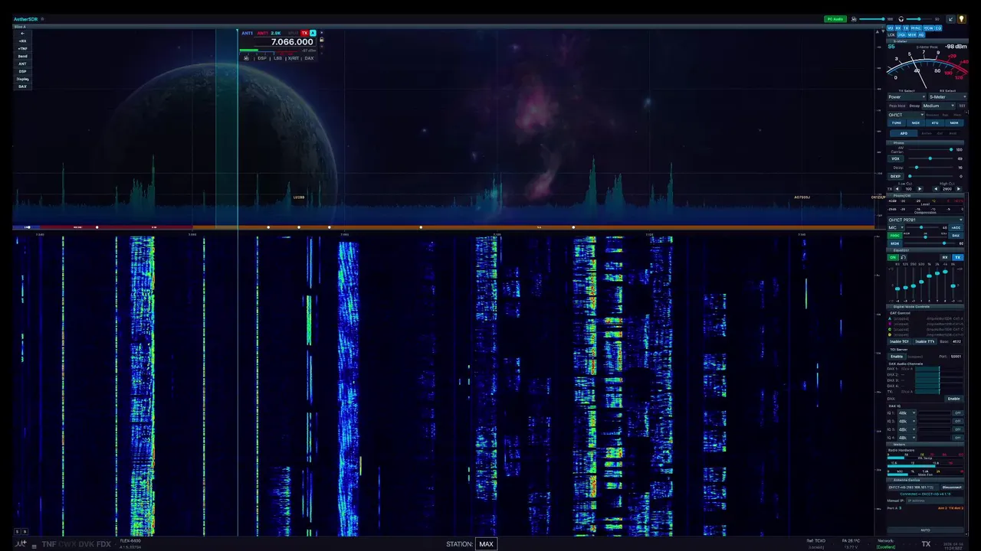
Task: Open the DSP settings in left sidebar
Action: tap(22, 71)
